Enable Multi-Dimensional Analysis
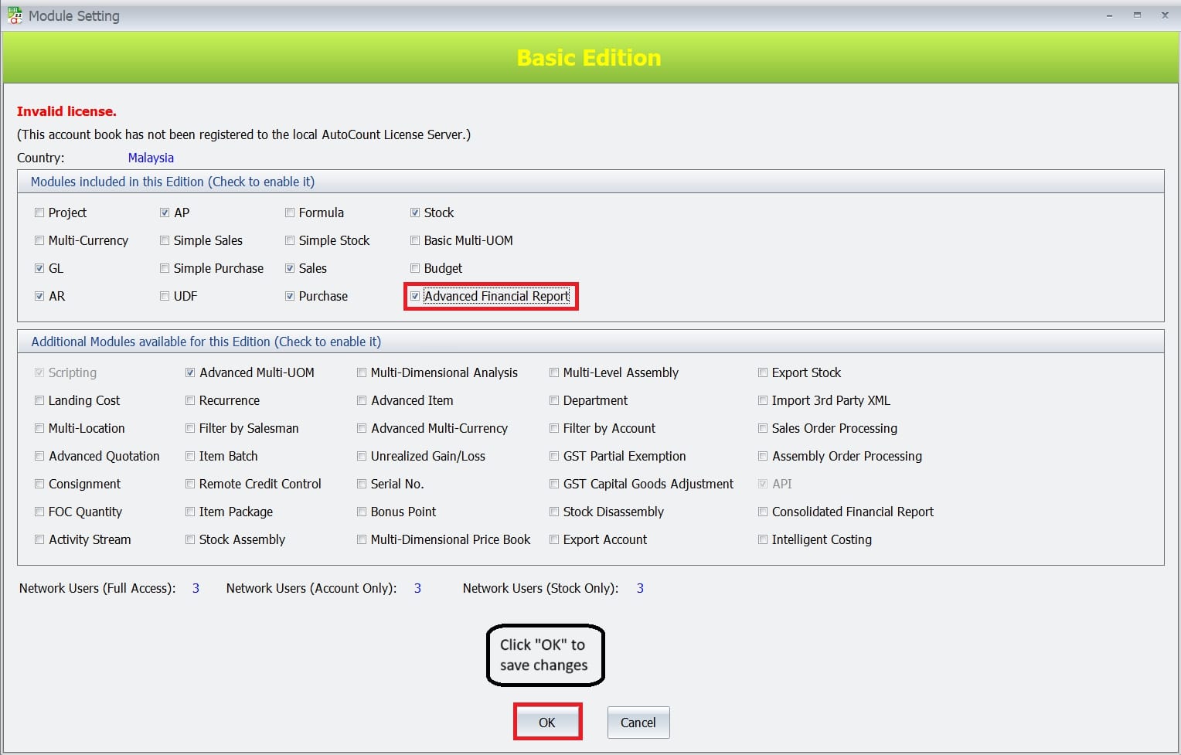Image resolution: width=1181 pixels, height=755 pixels. click(x=362, y=372)
